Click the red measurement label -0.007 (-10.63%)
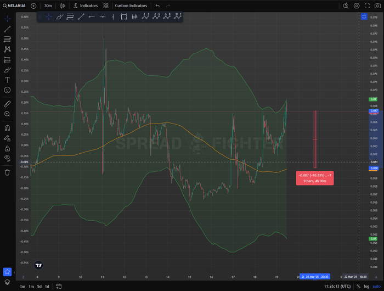 (315, 178)
